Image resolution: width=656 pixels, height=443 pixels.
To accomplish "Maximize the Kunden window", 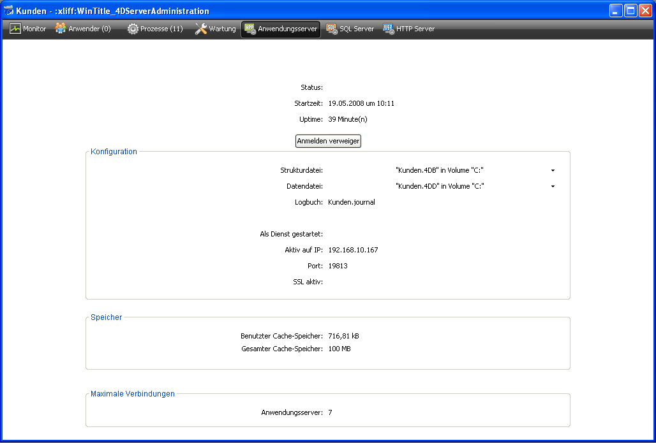I will (630, 11).
